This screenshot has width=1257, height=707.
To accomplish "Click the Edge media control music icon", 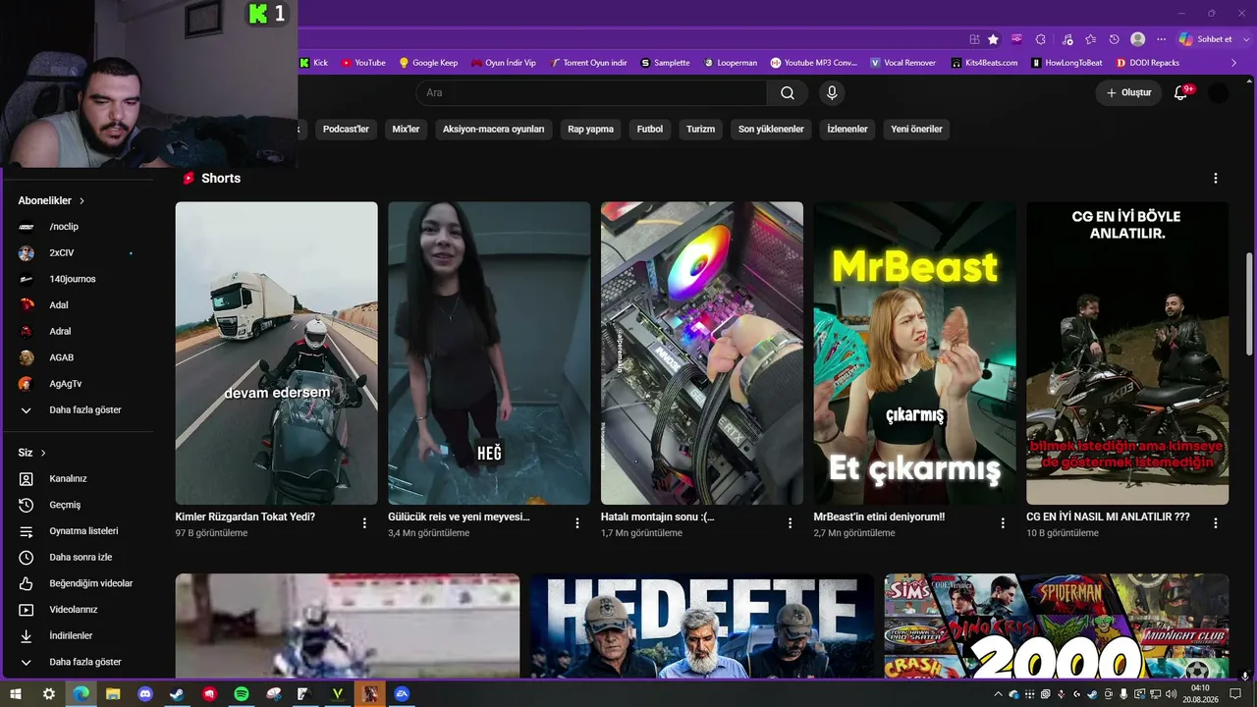I will (1066, 39).
